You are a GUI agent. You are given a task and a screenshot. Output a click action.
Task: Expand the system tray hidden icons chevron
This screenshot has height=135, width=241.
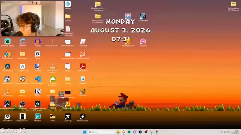pos(217,132)
